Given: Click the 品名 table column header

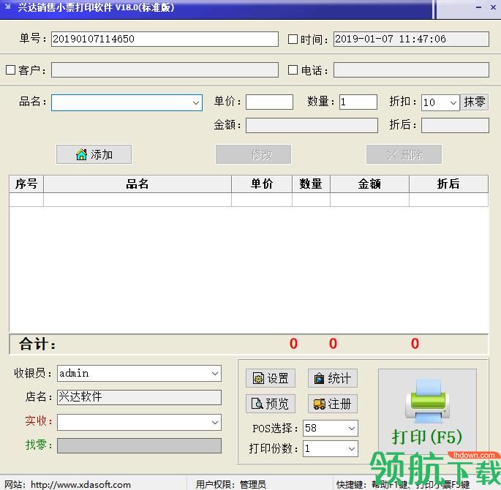Looking at the screenshot, I should 138,184.
